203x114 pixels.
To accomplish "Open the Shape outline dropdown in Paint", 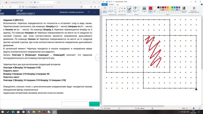I will tap(139, 8).
